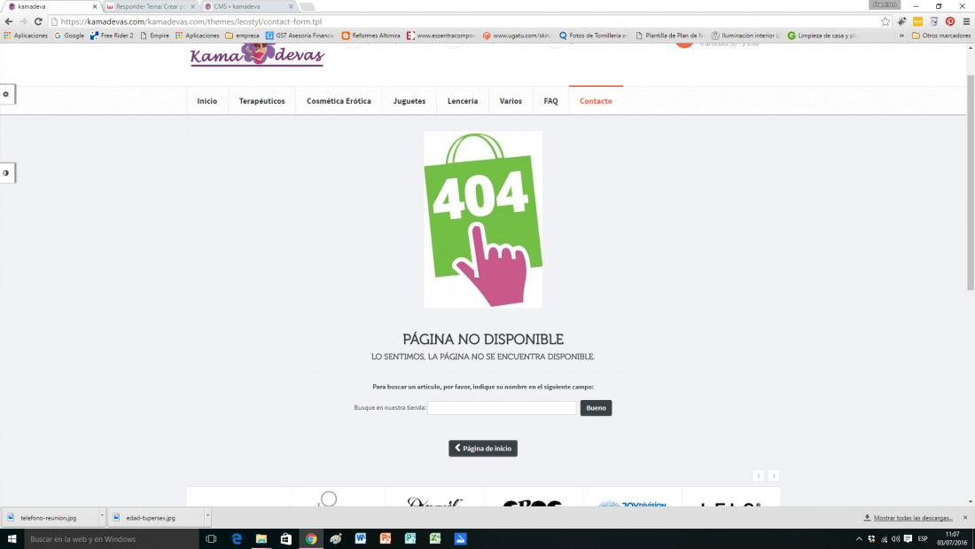
Task: Click the Chrome icon in the taskbar
Action: [311, 539]
